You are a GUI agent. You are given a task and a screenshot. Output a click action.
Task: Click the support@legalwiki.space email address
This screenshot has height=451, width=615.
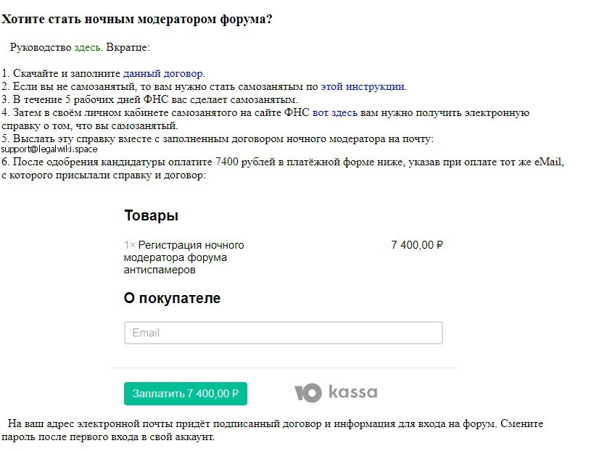pyautogui.click(x=49, y=149)
